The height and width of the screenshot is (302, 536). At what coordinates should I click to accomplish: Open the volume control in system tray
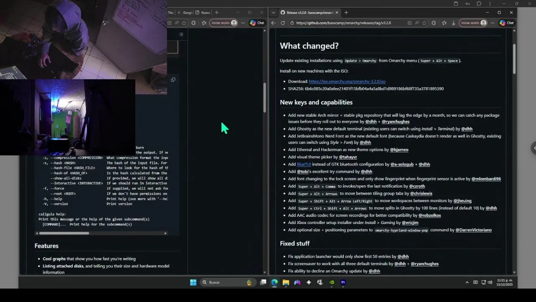[x=490, y=282]
